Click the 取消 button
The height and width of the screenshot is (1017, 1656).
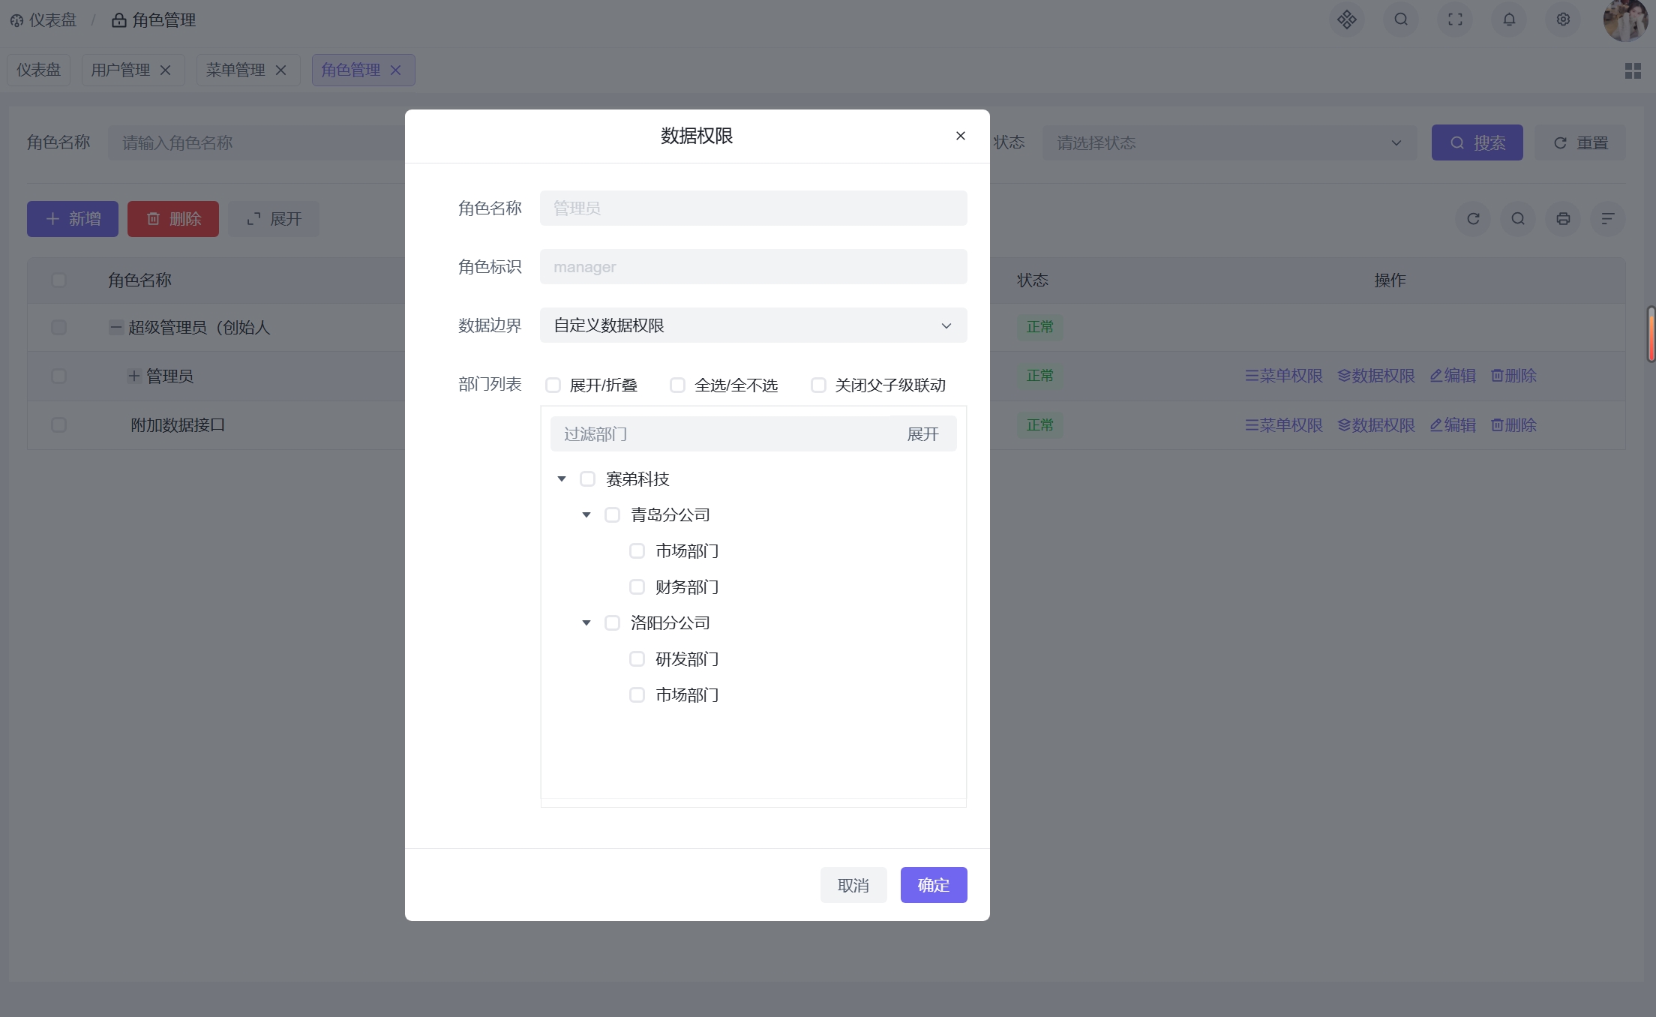[x=853, y=885]
